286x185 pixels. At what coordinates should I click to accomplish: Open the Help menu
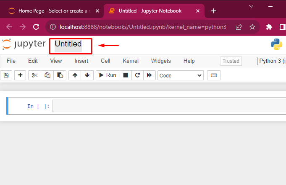click(189, 61)
